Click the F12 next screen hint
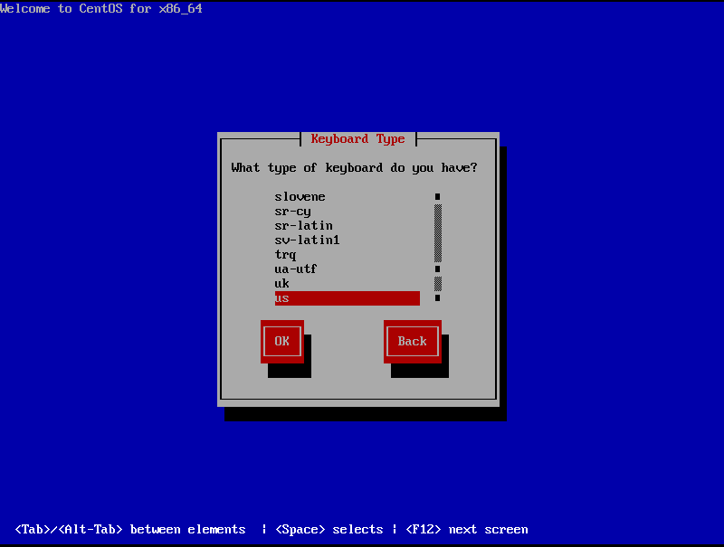 466,530
